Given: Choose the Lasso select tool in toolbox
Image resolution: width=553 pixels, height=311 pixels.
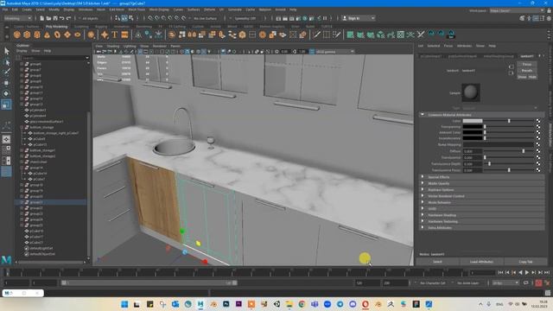Looking at the screenshot, I should (6, 62).
